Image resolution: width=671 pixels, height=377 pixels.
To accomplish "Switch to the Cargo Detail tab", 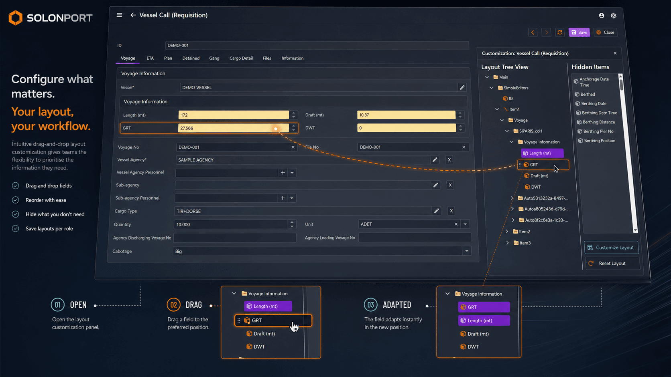I will click(241, 58).
